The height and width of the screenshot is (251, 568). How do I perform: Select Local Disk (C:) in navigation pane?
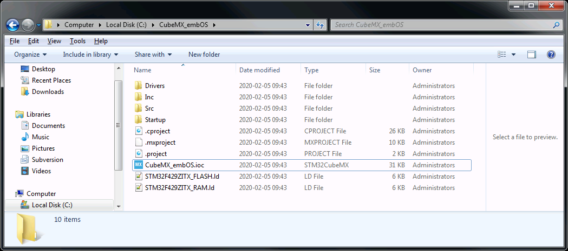click(x=51, y=205)
